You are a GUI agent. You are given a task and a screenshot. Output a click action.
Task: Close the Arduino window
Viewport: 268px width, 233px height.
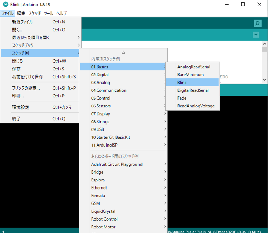coord(259,4)
